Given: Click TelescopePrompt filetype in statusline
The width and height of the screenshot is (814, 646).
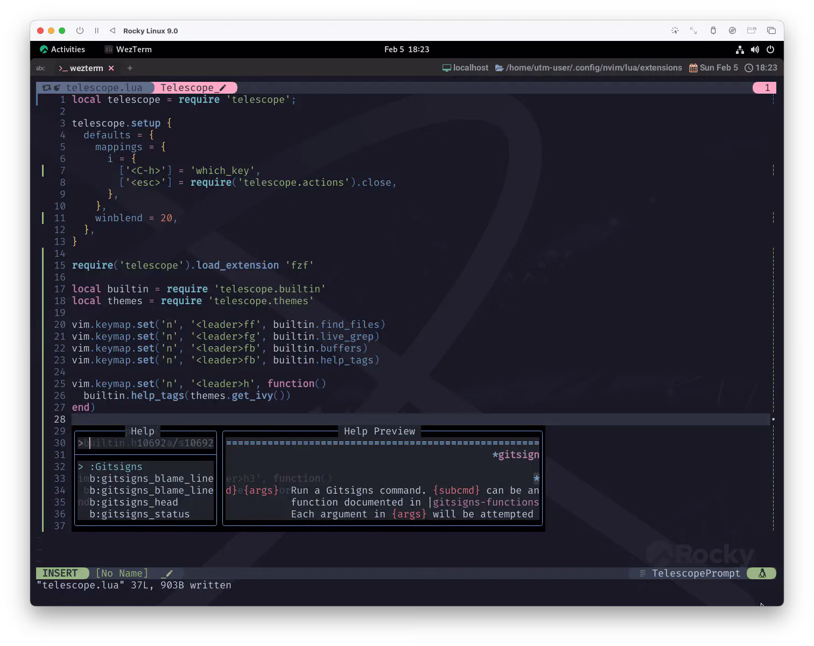Looking at the screenshot, I should click(696, 573).
